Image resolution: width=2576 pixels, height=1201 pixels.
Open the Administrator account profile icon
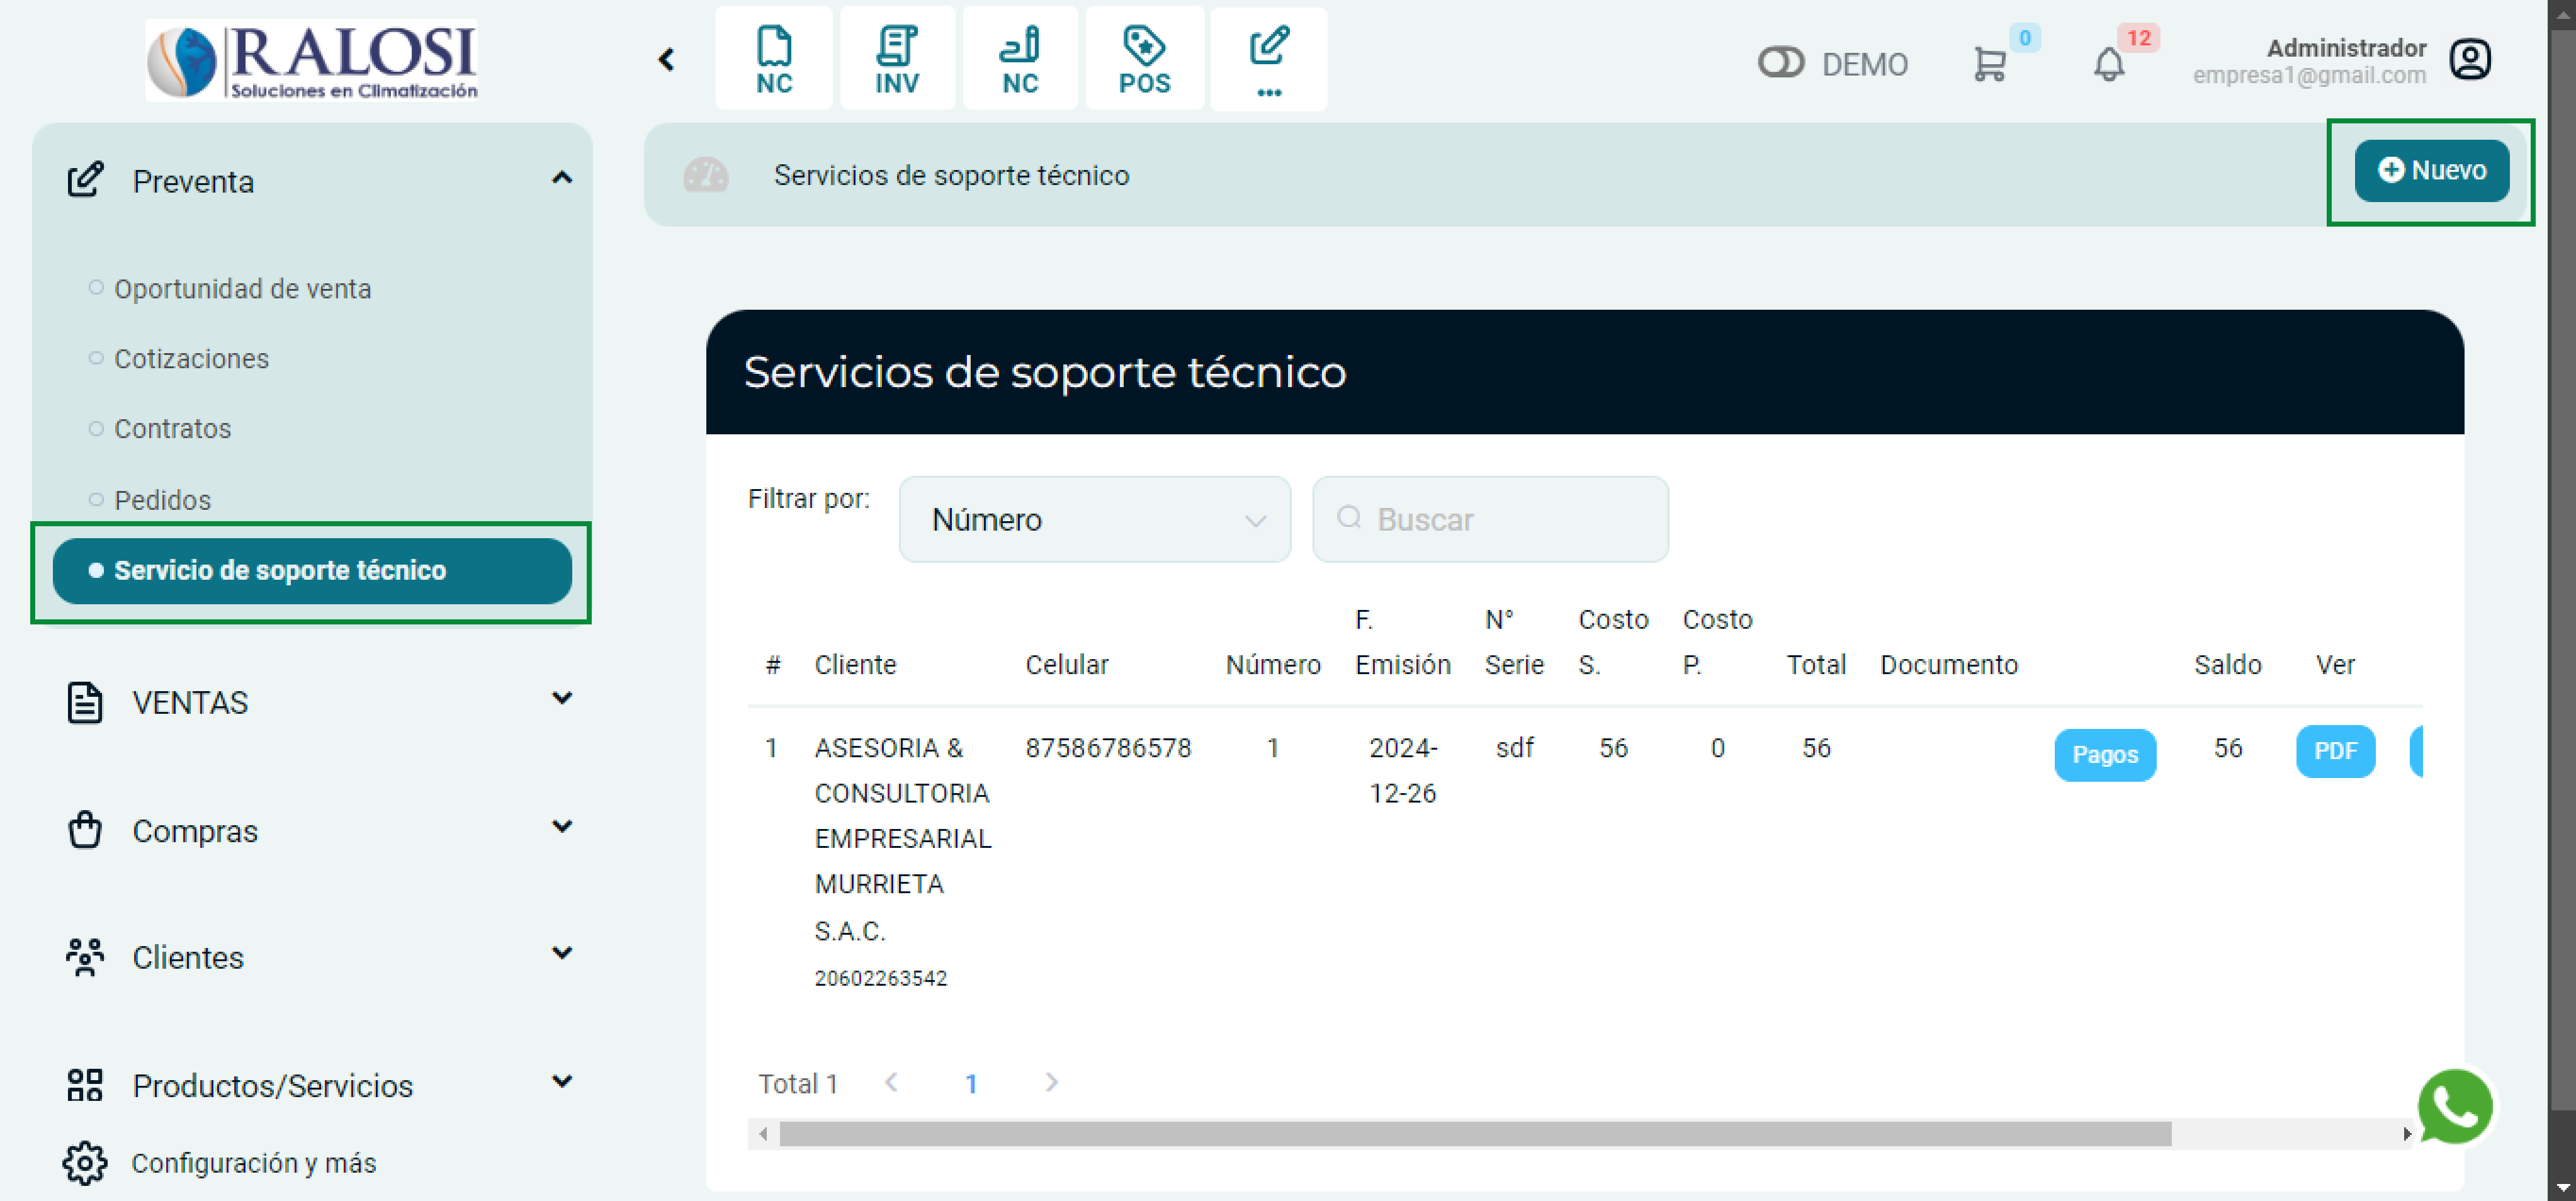tap(2470, 60)
